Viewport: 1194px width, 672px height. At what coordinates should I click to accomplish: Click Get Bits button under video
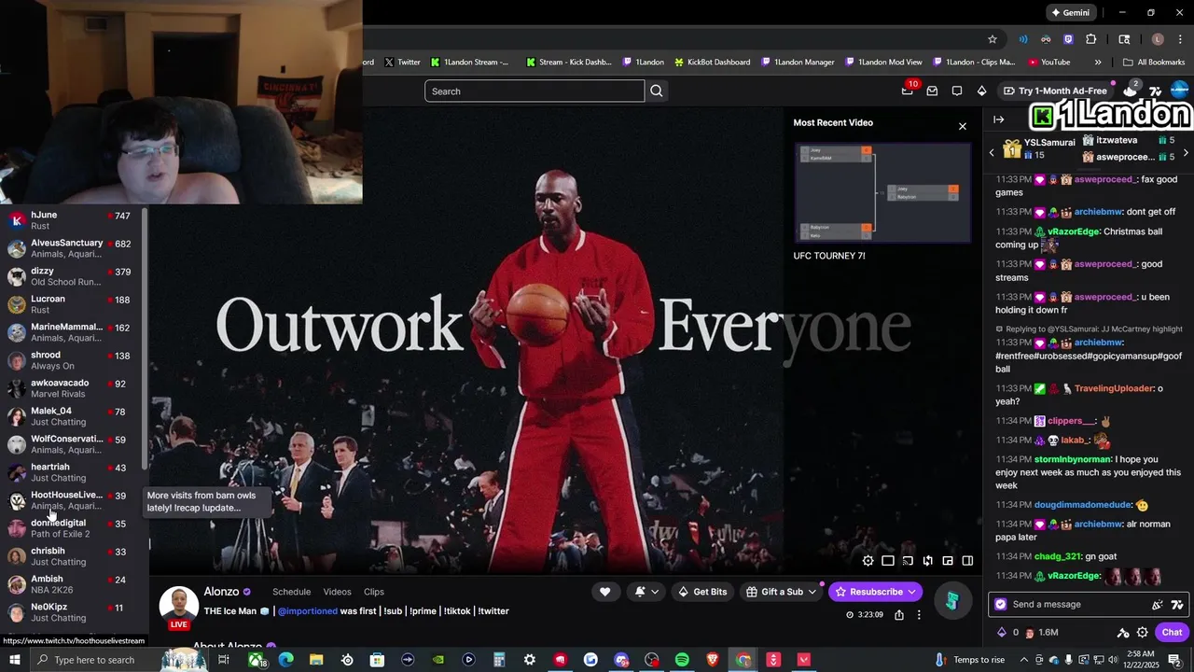pyautogui.click(x=702, y=592)
